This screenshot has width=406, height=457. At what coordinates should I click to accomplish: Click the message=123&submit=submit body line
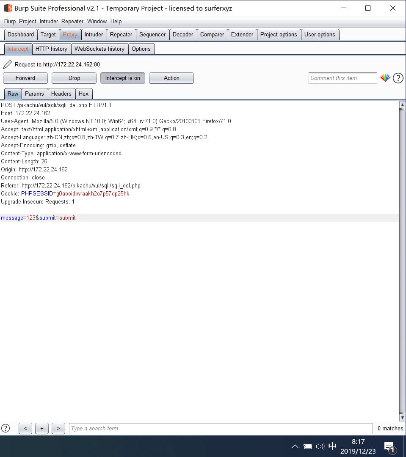38,218
